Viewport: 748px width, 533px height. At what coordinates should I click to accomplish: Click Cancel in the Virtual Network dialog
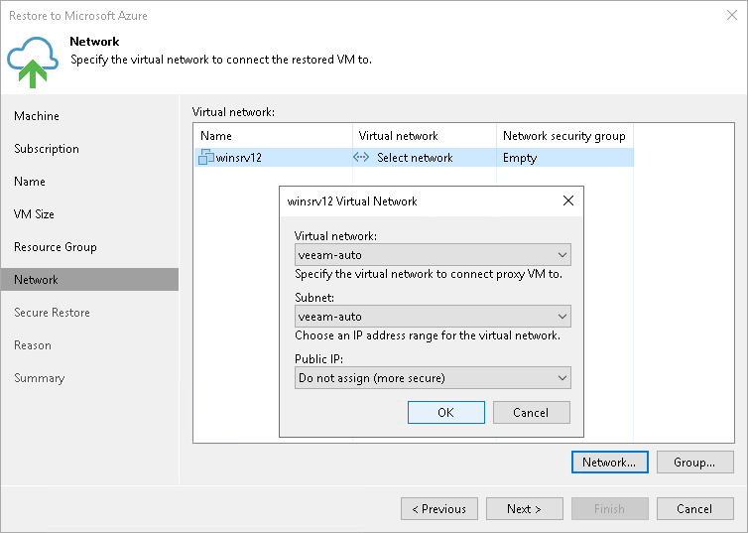point(532,412)
